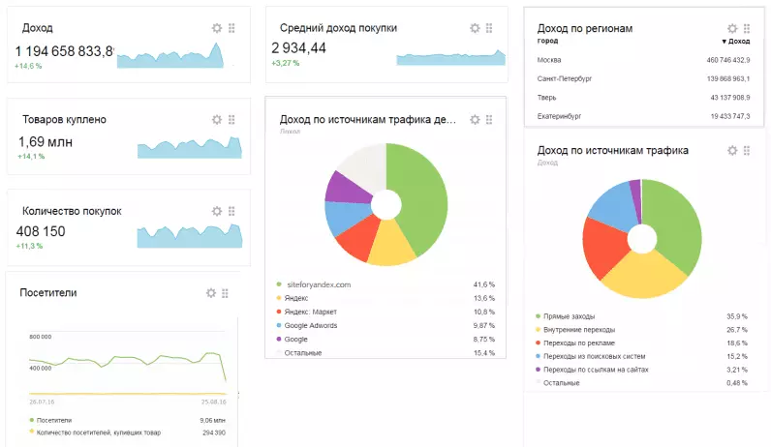Click the drag handle of Средний доход покупки
The height and width of the screenshot is (447, 771).
coord(489,28)
